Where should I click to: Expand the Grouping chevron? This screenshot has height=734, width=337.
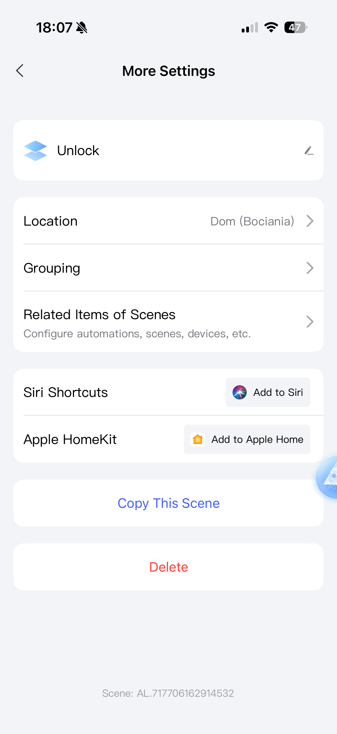(x=310, y=268)
